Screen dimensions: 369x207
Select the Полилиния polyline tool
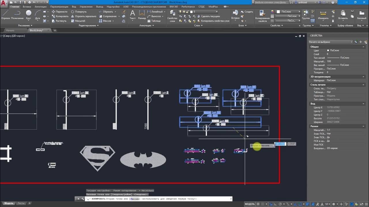click(x=17, y=15)
